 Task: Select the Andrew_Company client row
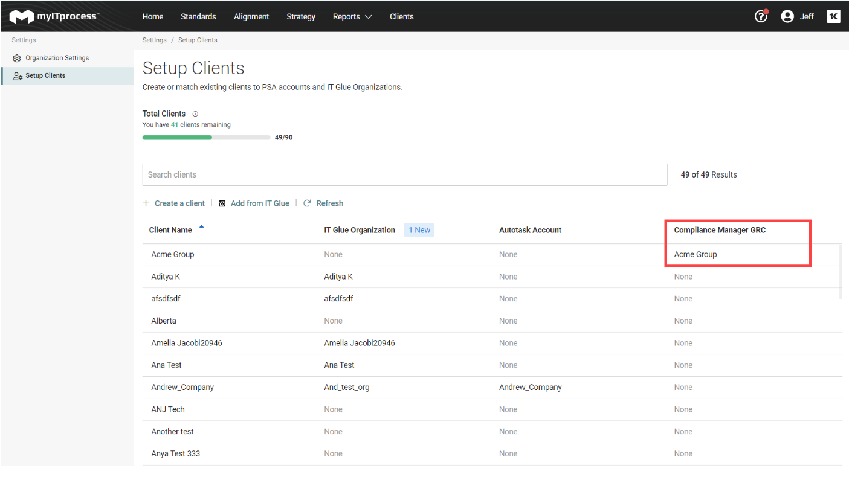pyautogui.click(x=182, y=387)
